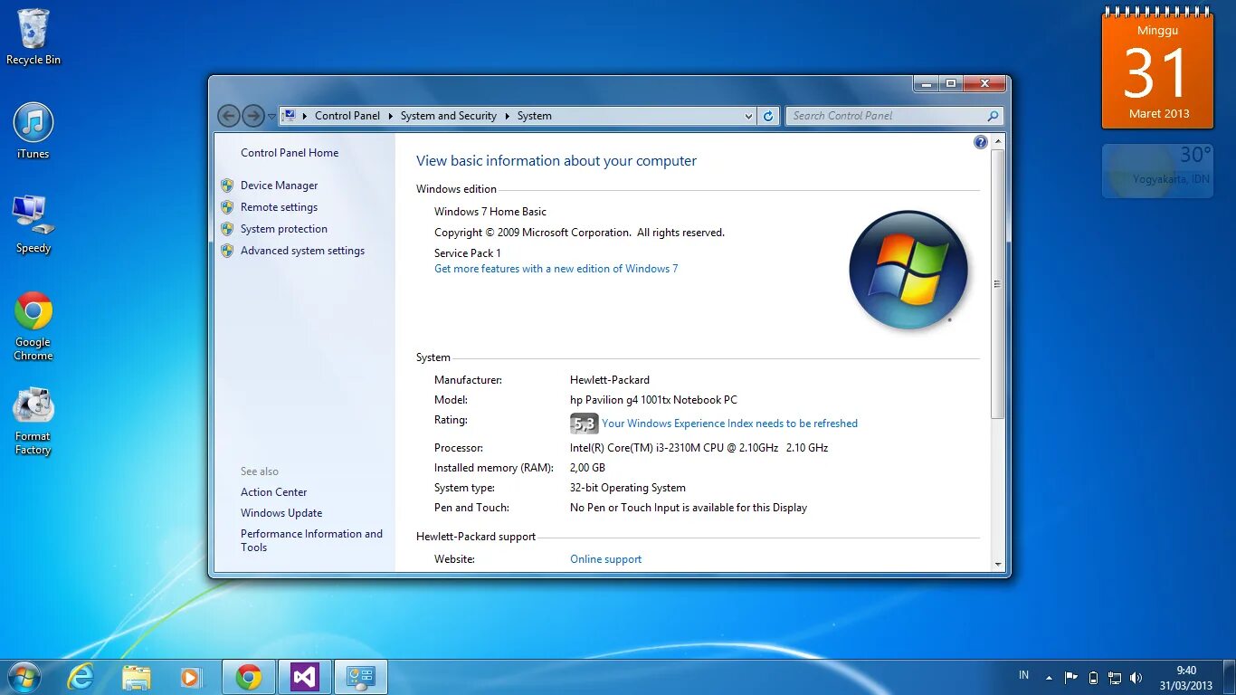Click the calendar gadget showing 31
The image size is (1236, 695).
point(1157,70)
